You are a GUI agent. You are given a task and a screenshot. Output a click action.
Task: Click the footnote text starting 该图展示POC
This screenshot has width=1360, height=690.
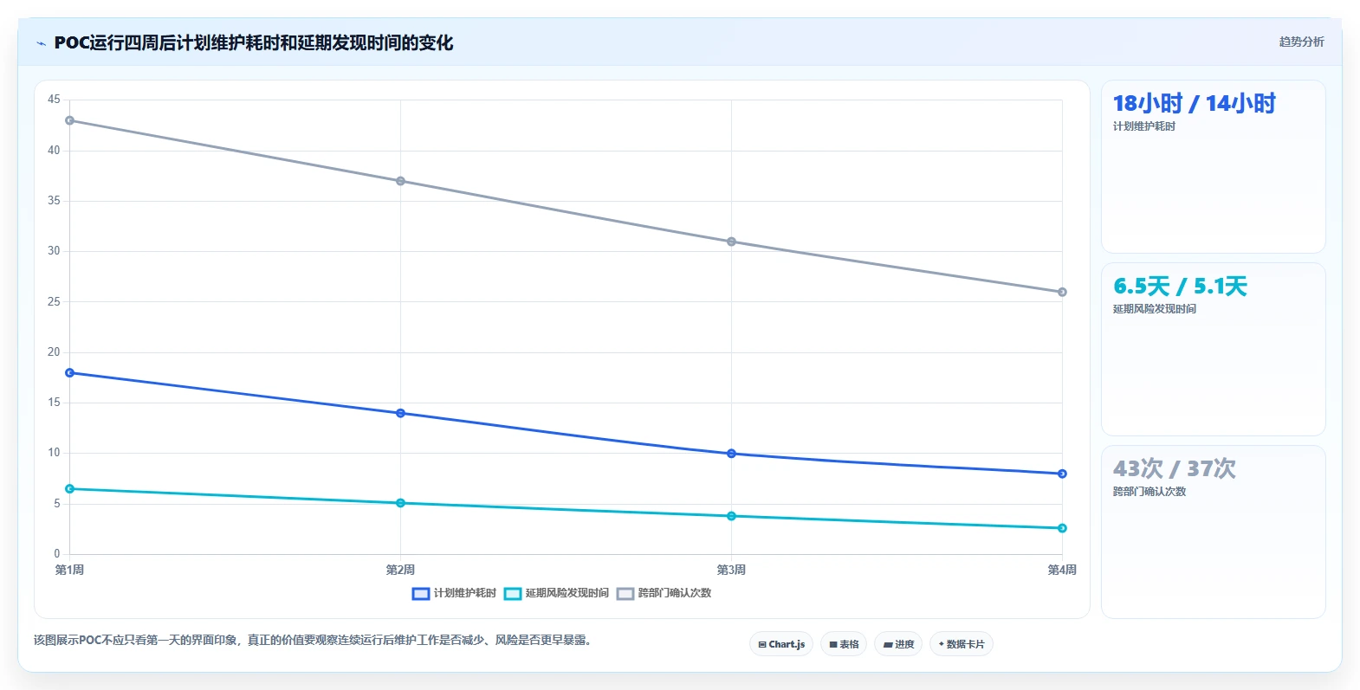(312, 641)
